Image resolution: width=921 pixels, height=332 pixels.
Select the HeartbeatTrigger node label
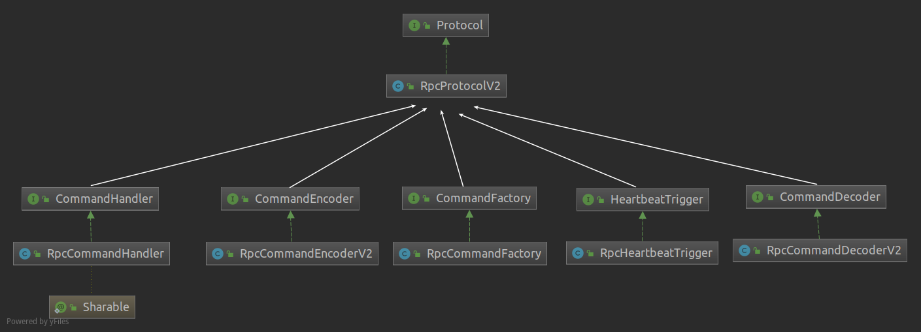point(656,199)
